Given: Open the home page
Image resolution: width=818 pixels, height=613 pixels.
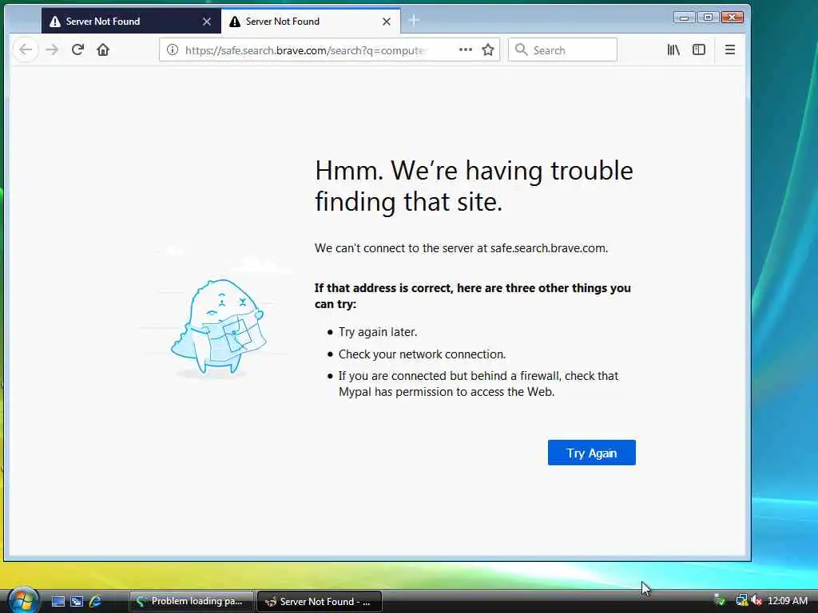Looking at the screenshot, I should click(x=103, y=50).
